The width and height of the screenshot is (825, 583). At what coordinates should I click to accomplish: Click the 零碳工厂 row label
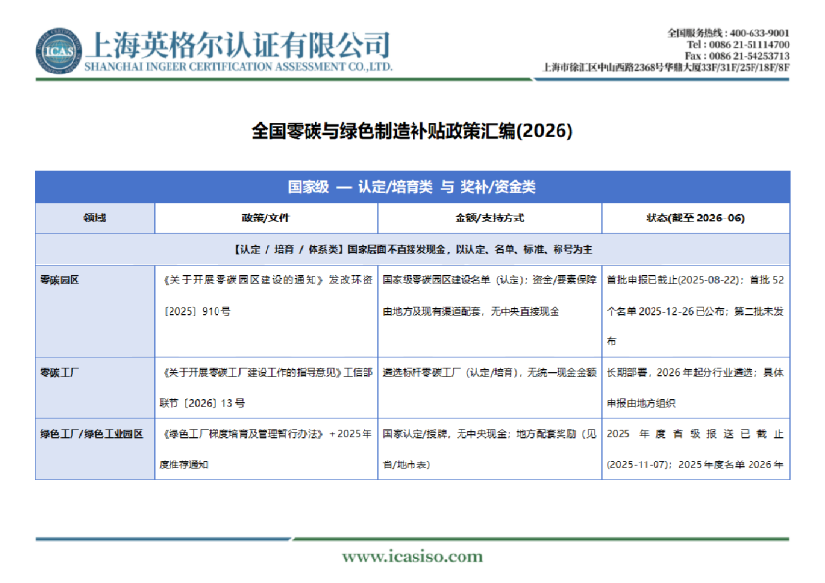coord(60,373)
